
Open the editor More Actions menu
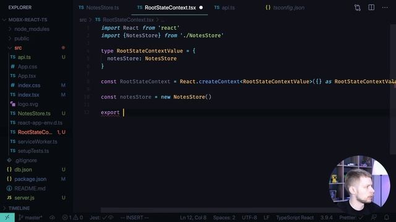click(x=385, y=7)
